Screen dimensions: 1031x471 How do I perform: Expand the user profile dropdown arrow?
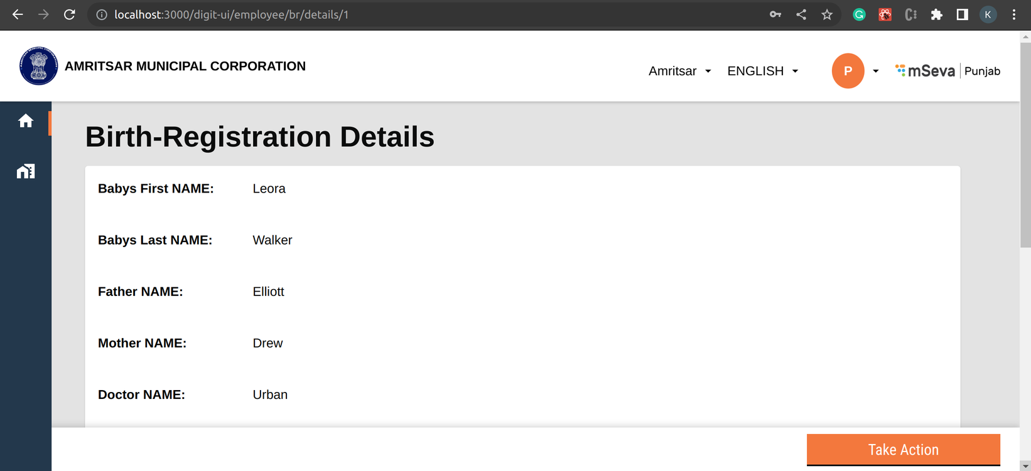click(x=876, y=71)
